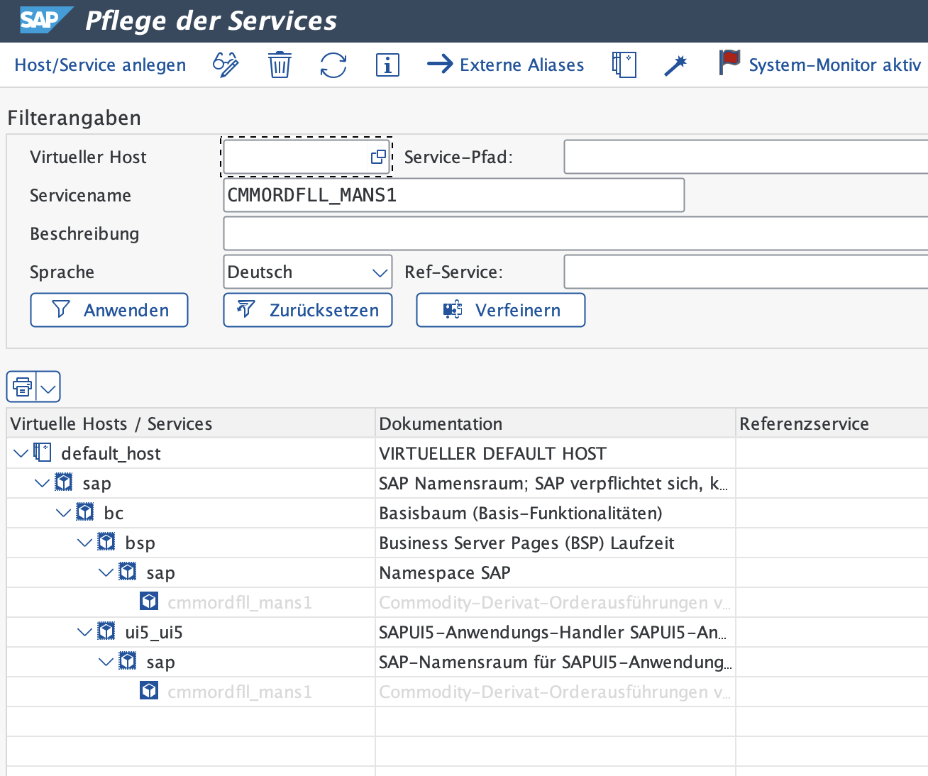The width and height of the screenshot is (928, 776).
Task: Collapse the bc node
Action: (x=64, y=512)
